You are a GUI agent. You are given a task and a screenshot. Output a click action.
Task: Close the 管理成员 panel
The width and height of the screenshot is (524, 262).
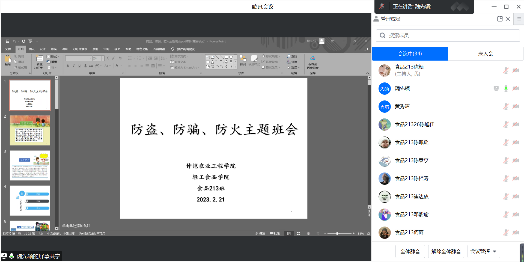508,19
